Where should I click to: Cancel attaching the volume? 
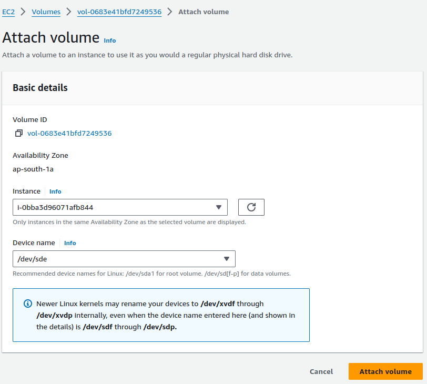pyautogui.click(x=321, y=371)
